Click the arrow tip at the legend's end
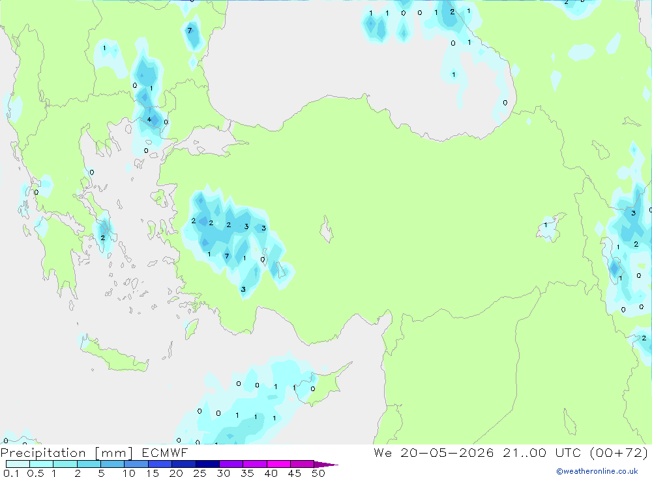652x477 pixels. coord(326,465)
